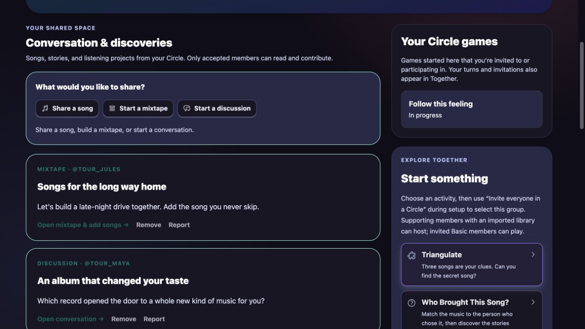Remove the Songs for the long way home mixtape
Image resolution: width=585 pixels, height=329 pixels.
(148, 225)
